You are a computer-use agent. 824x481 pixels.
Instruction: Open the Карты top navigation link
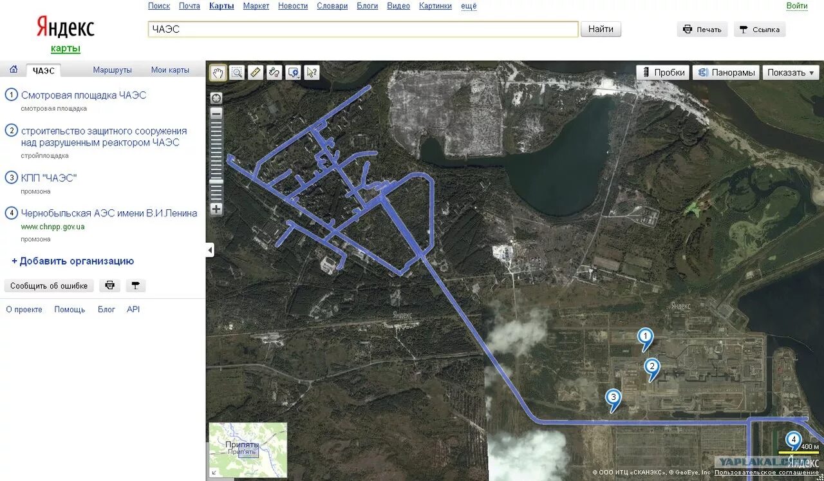coord(221,6)
